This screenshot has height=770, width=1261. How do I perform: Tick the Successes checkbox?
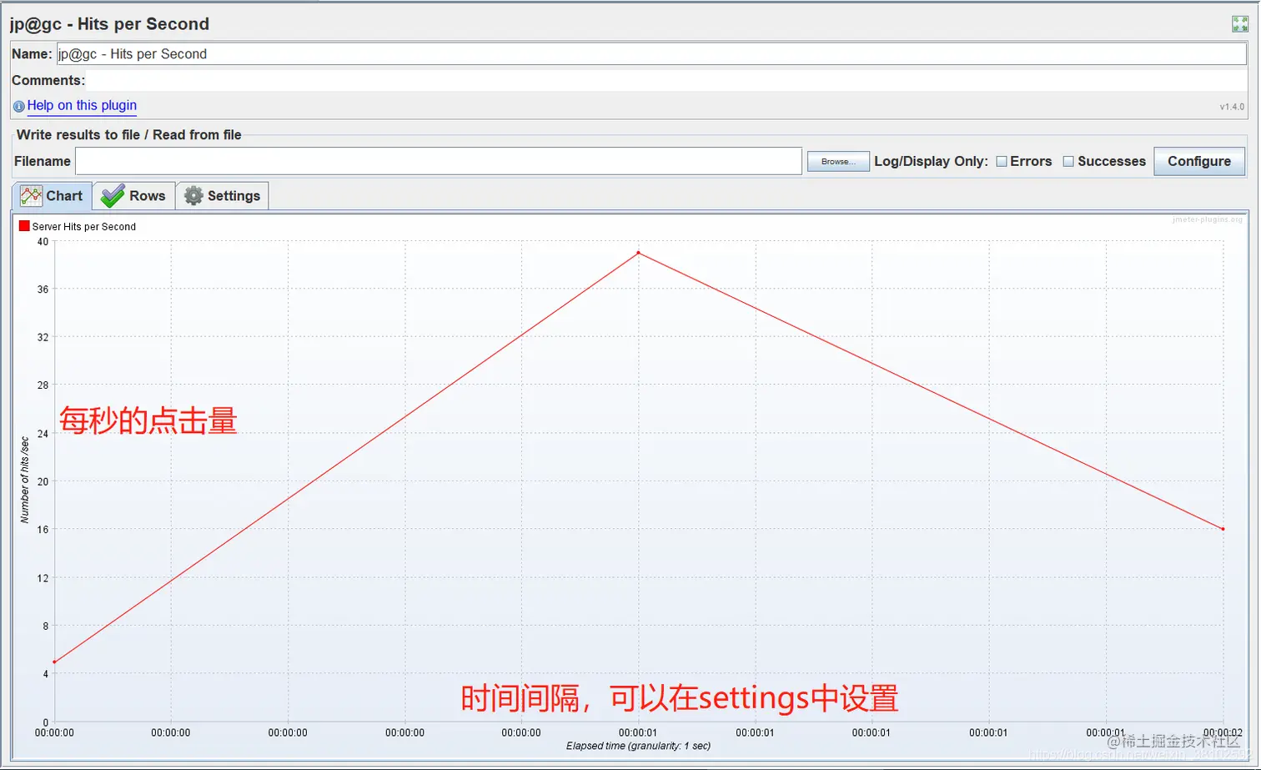coord(1068,162)
